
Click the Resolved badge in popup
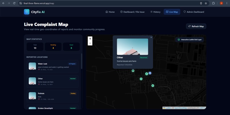(x=144, y=57)
